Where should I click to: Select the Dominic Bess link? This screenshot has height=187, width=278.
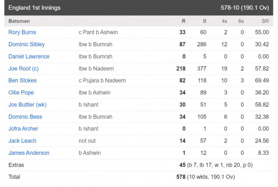tap(25, 117)
